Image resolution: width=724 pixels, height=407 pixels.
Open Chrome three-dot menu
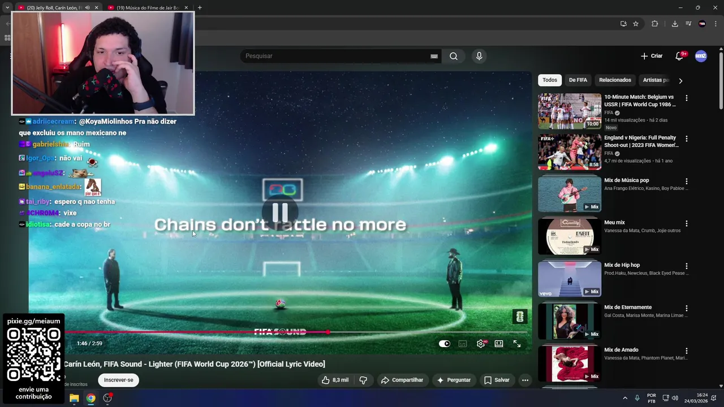pos(716,24)
